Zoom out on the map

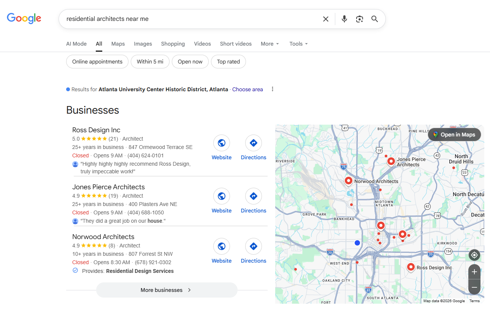coord(474,287)
